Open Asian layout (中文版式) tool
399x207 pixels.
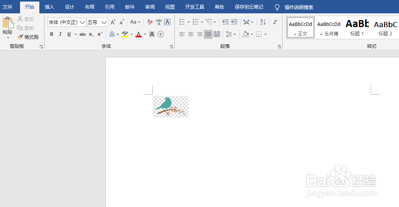pyautogui.click(x=246, y=22)
